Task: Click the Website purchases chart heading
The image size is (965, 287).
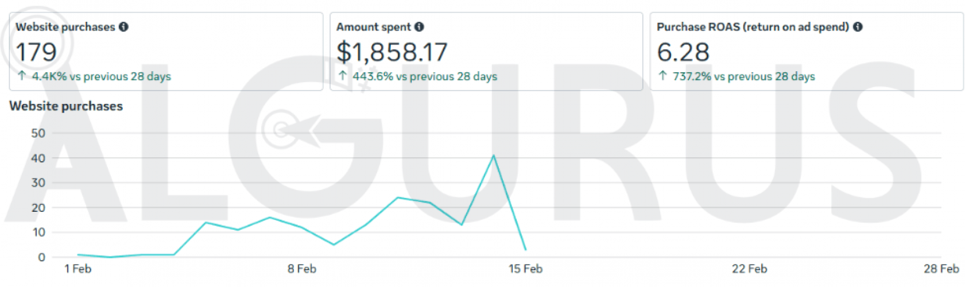Action: pyautogui.click(x=66, y=106)
